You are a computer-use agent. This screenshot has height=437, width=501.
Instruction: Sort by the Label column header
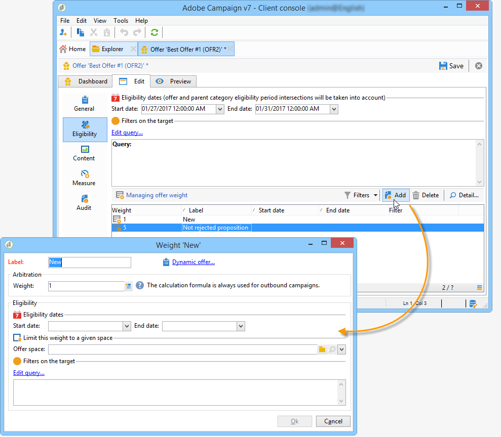coord(217,210)
